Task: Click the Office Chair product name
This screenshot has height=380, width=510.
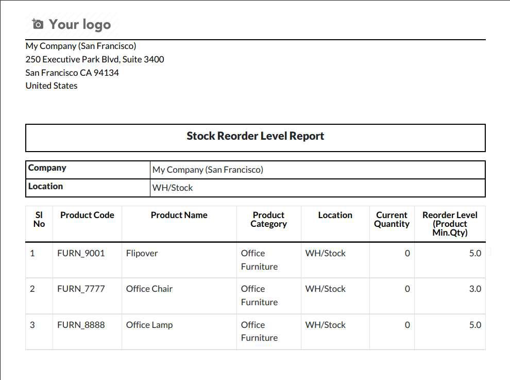Action: [149, 289]
